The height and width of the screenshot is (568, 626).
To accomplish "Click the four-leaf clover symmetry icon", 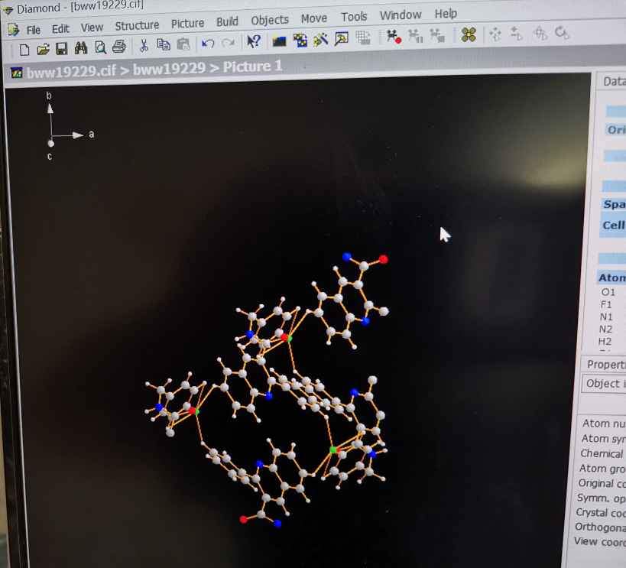I will click(469, 34).
